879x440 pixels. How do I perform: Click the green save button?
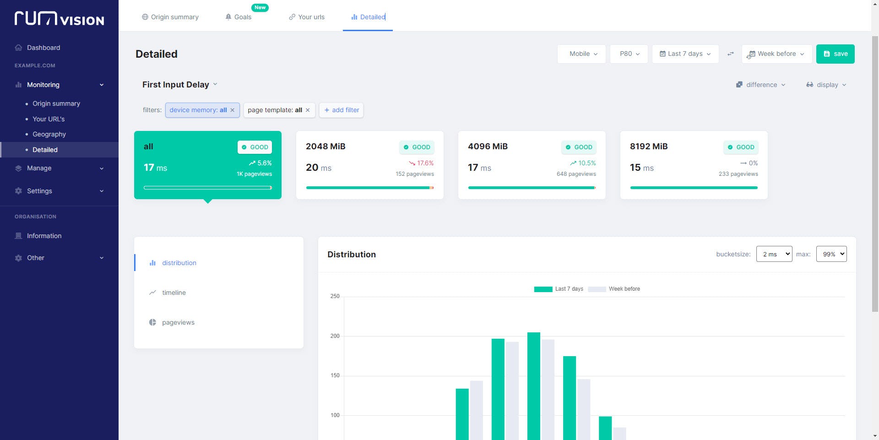(x=835, y=54)
